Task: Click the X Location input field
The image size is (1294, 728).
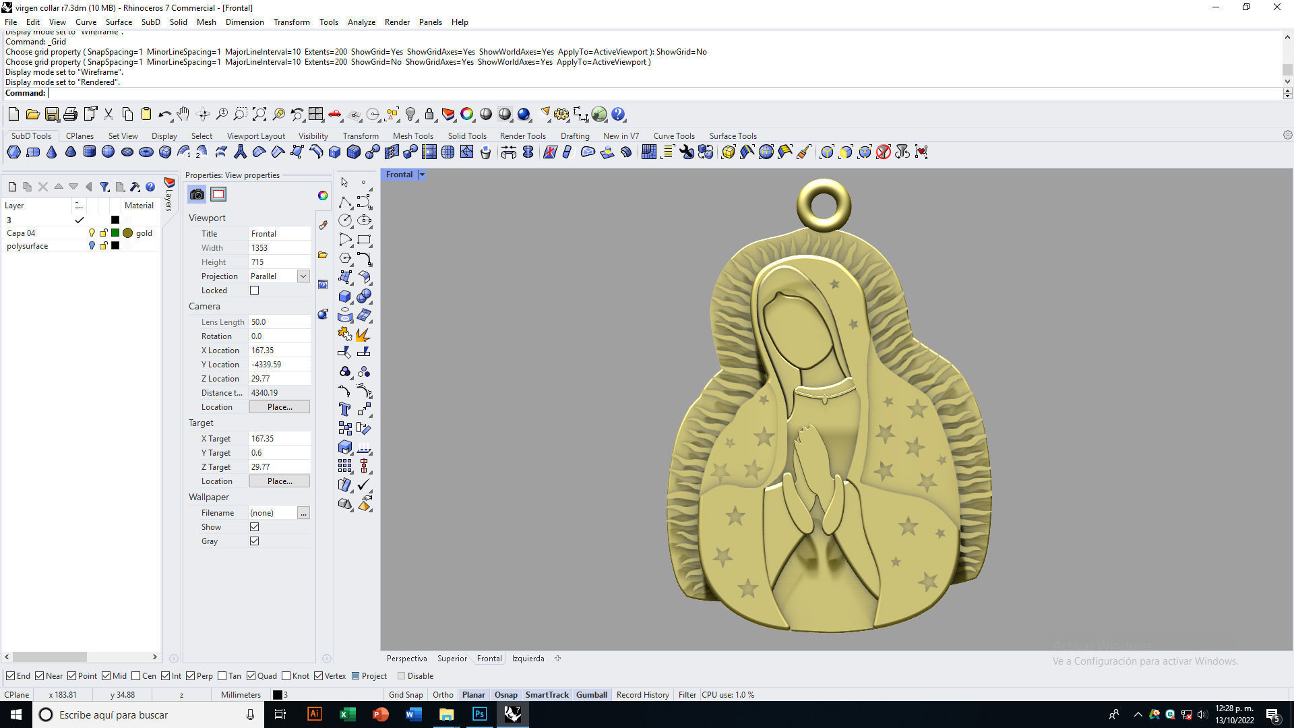Action: click(x=280, y=351)
